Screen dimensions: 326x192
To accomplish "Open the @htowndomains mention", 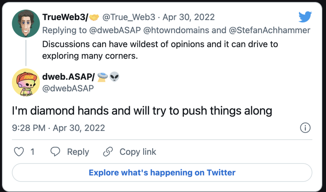I will (x=176, y=30).
